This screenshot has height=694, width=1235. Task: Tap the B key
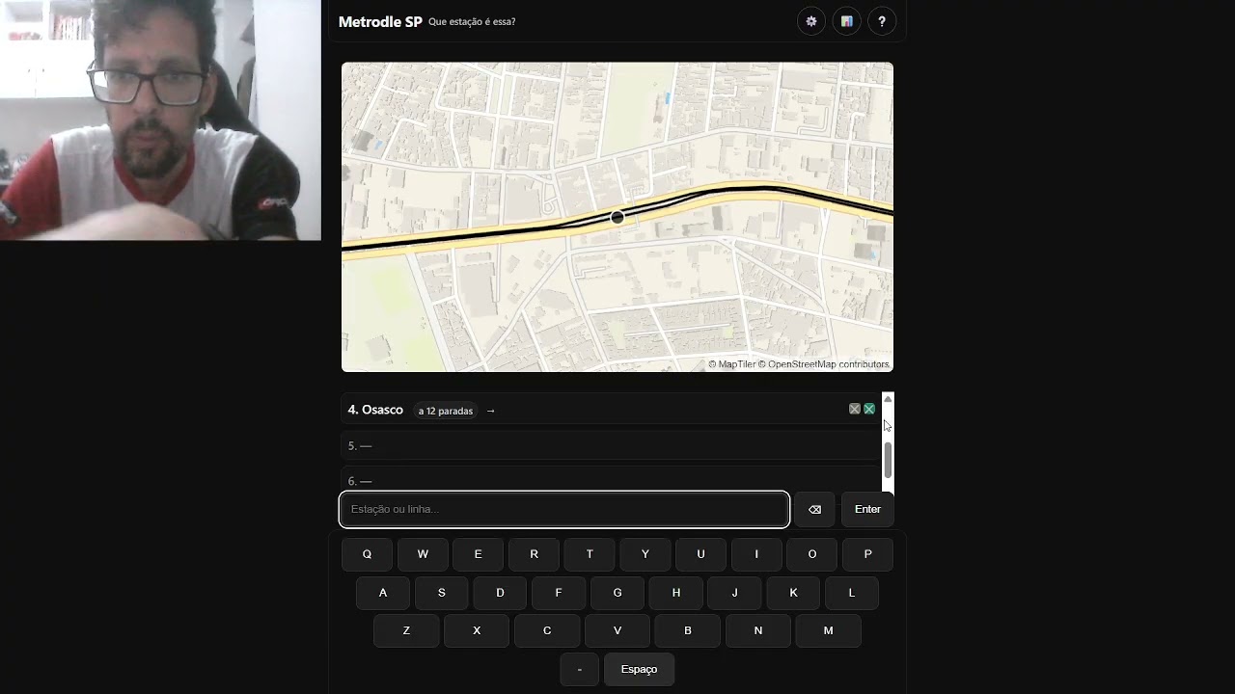pyautogui.click(x=687, y=630)
